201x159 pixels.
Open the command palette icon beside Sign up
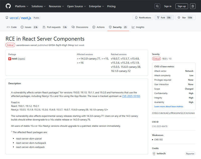click(193, 6)
